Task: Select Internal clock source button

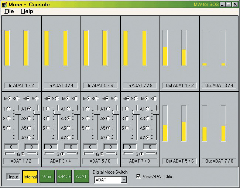Action: point(30,177)
